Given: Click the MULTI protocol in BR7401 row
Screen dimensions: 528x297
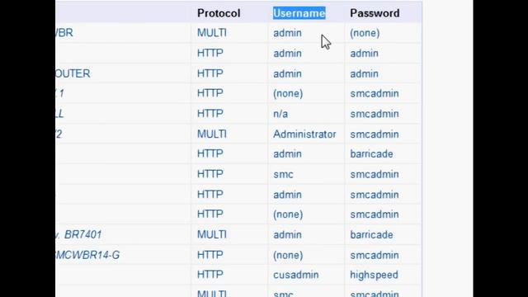Looking at the screenshot, I should [212, 234].
